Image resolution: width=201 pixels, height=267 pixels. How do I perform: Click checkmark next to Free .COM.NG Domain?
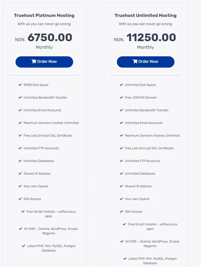point(121,97)
